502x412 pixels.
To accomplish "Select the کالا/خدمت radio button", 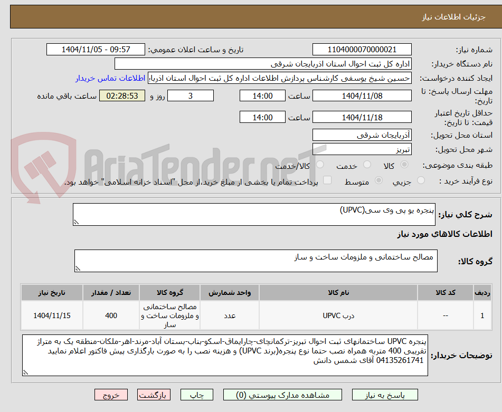I will [320, 165].
